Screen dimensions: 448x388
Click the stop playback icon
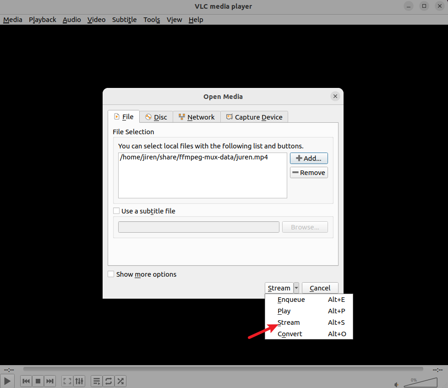point(38,381)
